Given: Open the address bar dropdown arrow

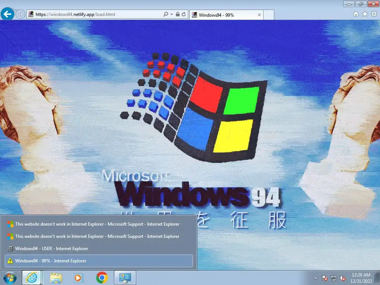Looking at the screenshot, I should [x=171, y=14].
